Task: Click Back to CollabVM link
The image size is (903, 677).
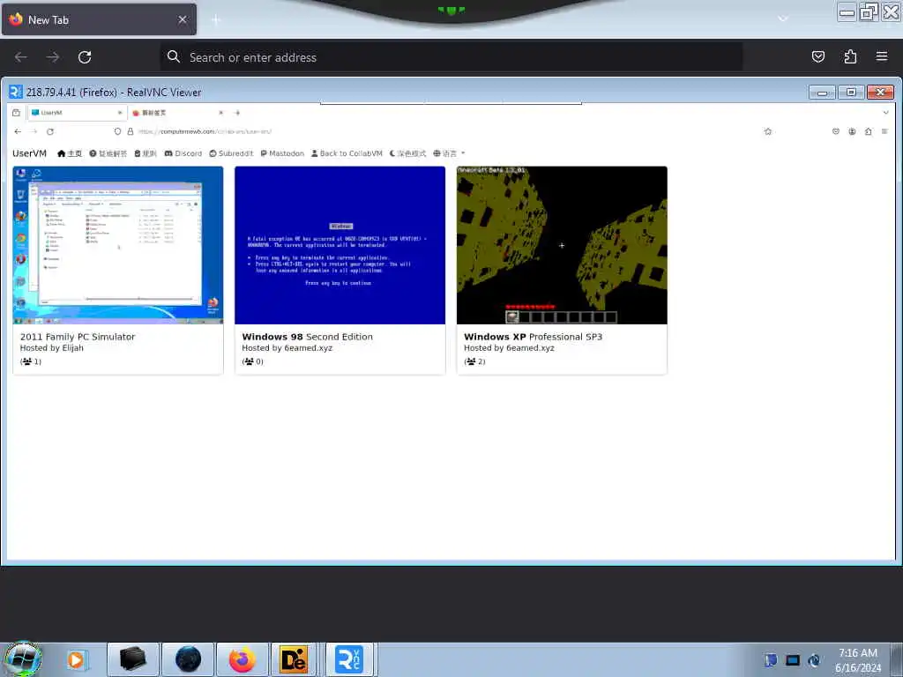Action: click(347, 153)
